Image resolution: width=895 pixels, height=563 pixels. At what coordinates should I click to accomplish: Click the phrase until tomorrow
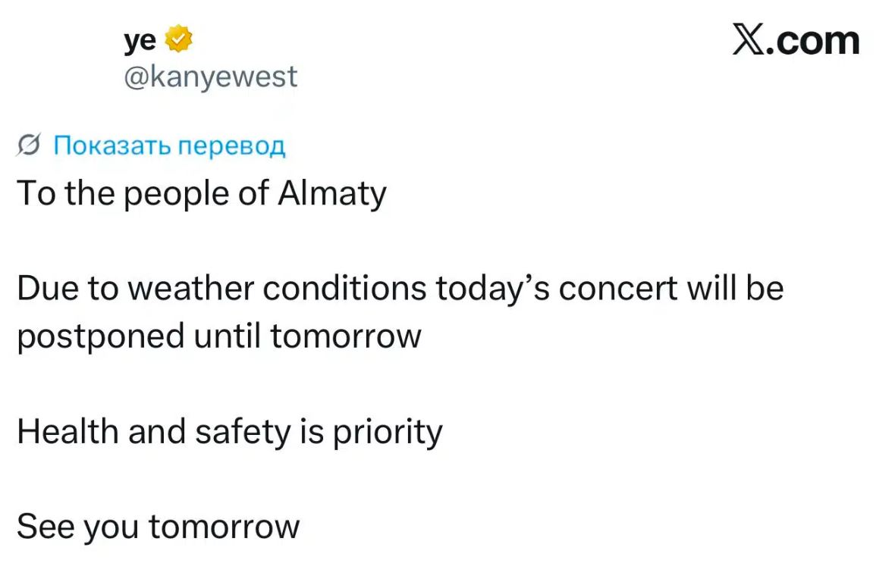(308, 336)
